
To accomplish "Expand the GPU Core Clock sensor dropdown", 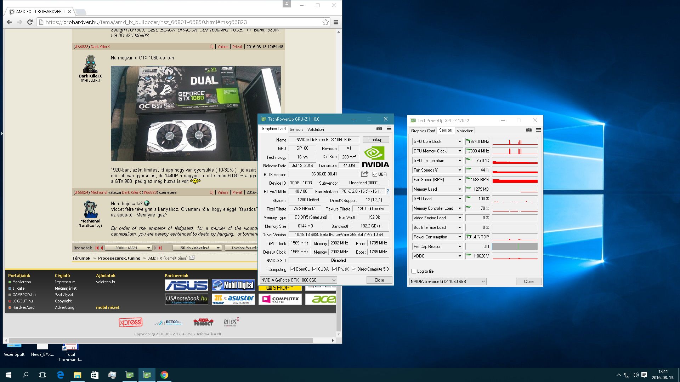I will (460, 141).
